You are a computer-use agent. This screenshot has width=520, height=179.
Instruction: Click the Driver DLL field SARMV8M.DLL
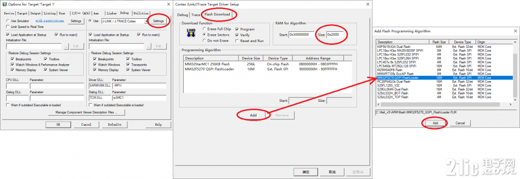click(100, 86)
